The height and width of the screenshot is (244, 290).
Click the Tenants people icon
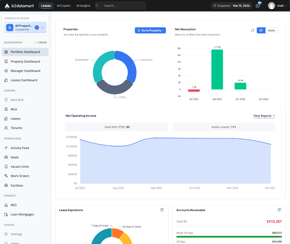(x=6, y=128)
